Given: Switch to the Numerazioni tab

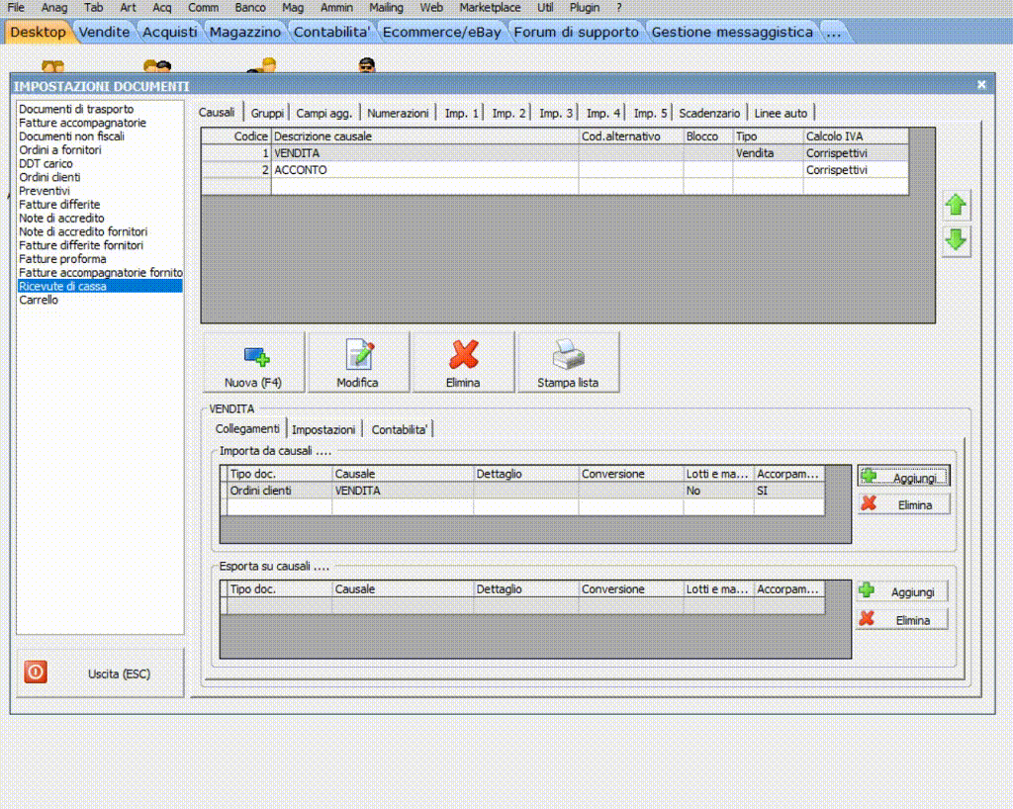Looking at the screenshot, I should pos(398,114).
